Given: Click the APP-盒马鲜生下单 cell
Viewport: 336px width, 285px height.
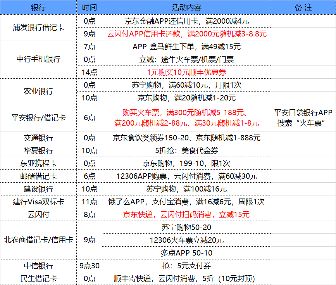Looking at the screenshot, I should coord(187,47).
